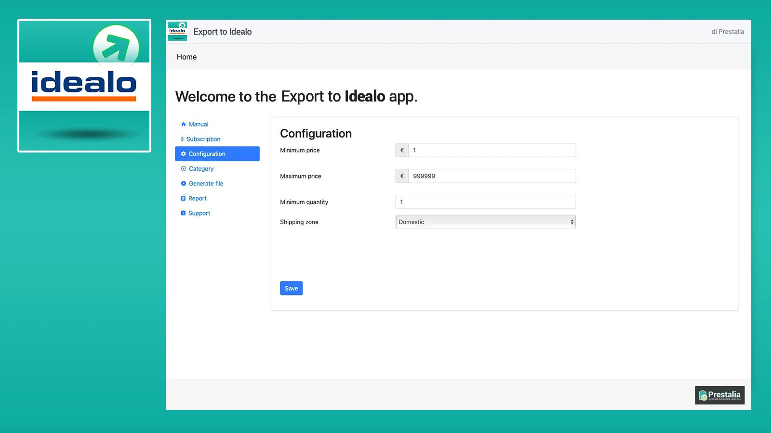Click the 'Minimum quantity' label
This screenshot has height=433, width=771.
(x=304, y=202)
